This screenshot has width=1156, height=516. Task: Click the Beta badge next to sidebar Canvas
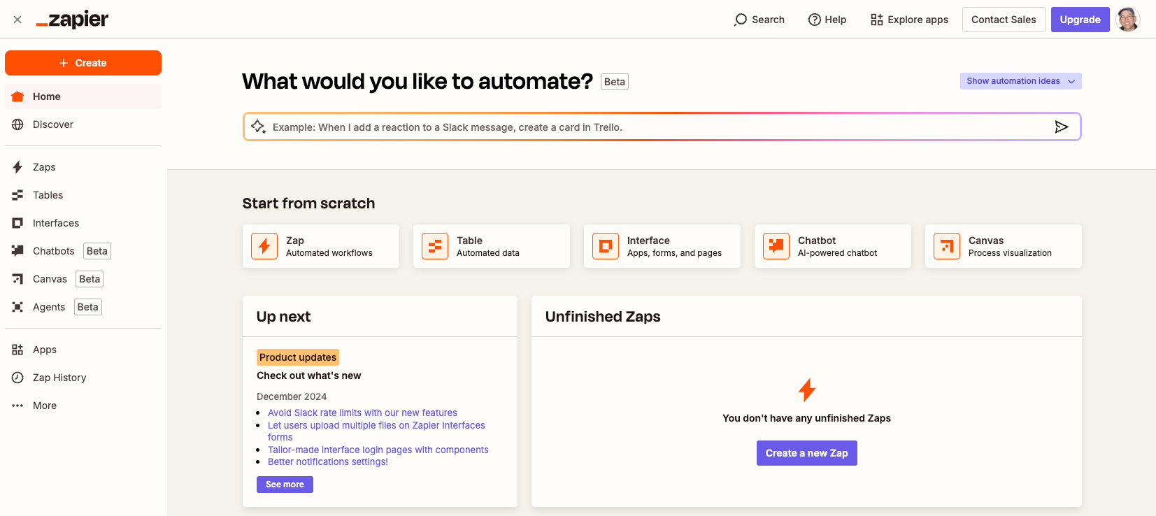click(x=90, y=279)
